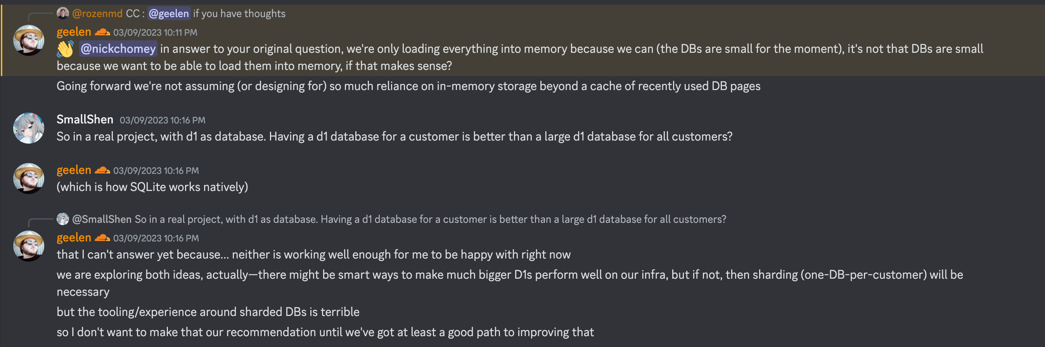The height and width of the screenshot is (347, 1045).
Task: Jump to original "if you have thoughts" message
Action: 239,14
